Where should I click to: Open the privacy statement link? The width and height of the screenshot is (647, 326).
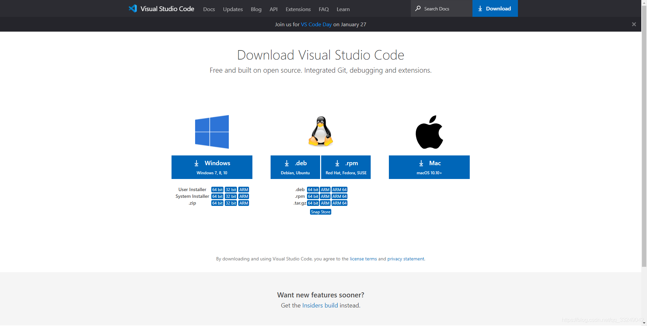(x=406, y=259)
